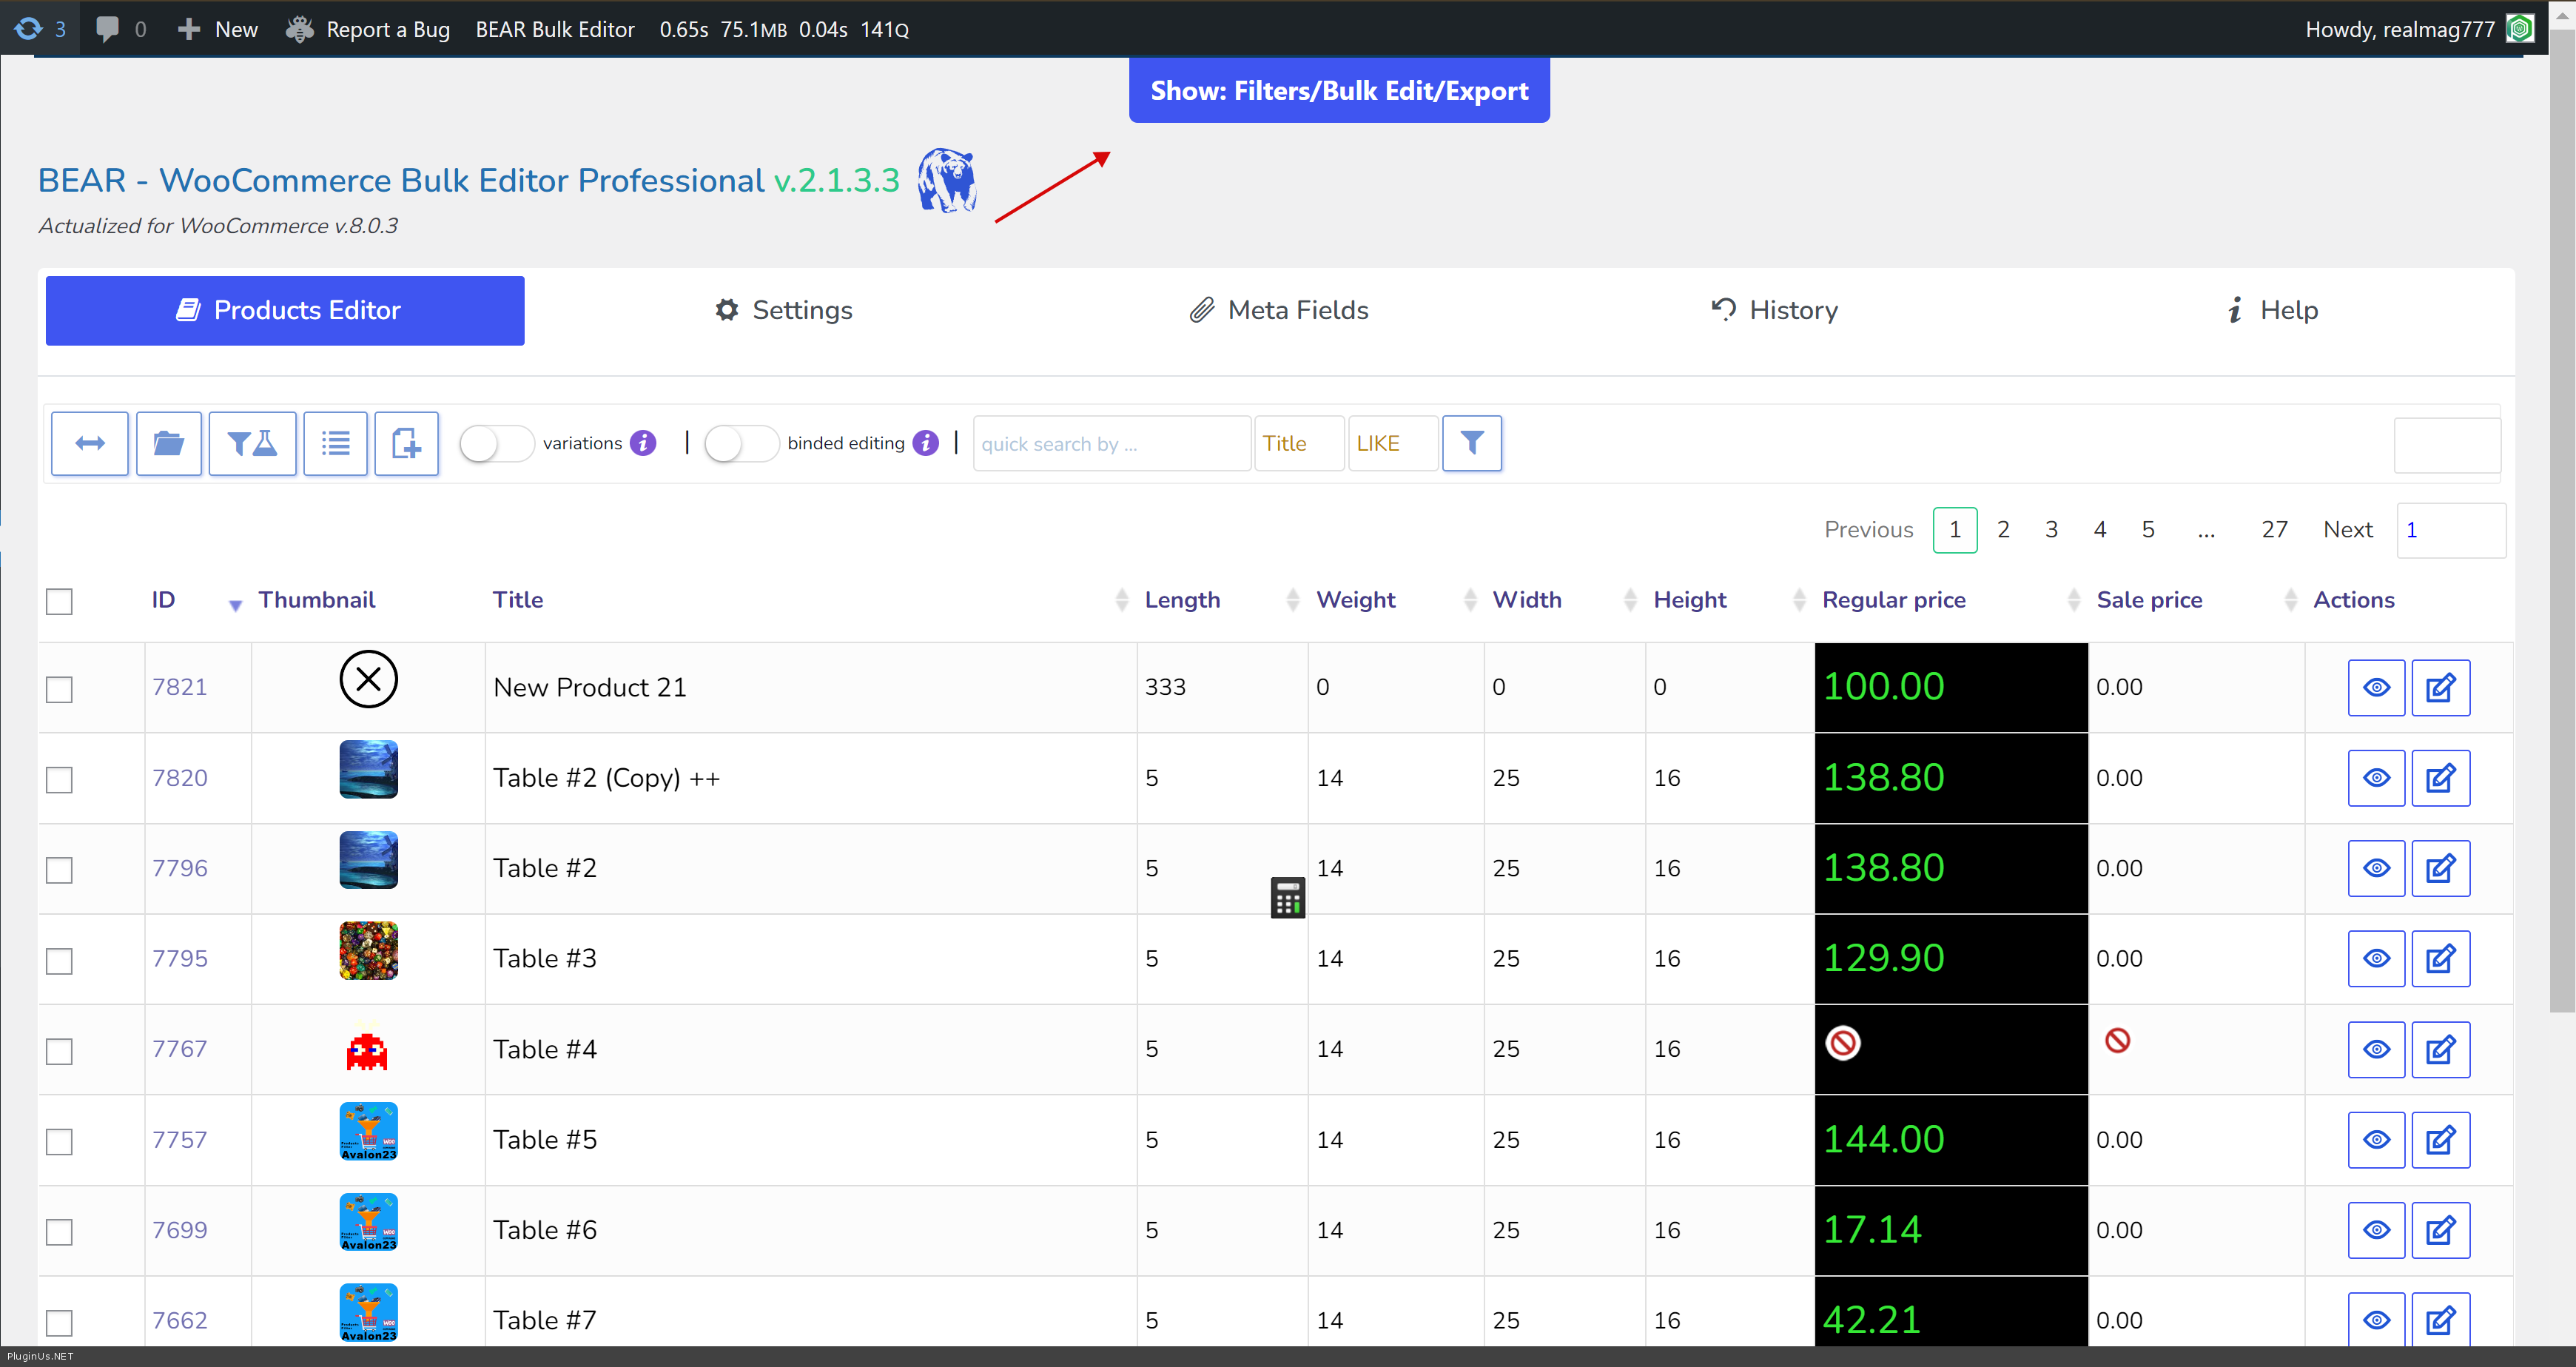Image resolution: width=2576 pixels, height=1367 pixels.
Task: Check the checkbox for product 7795
Action: (59, 960)
